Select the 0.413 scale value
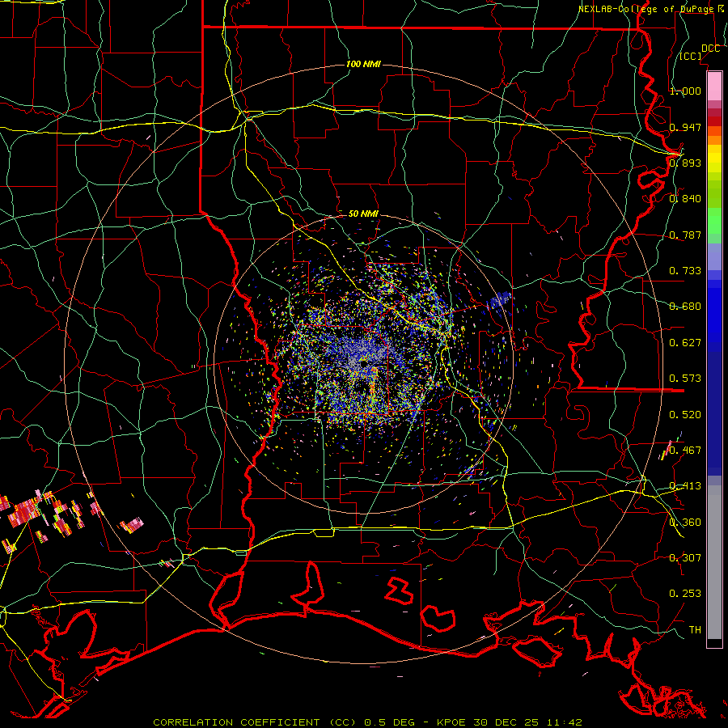Viewport: 728px width, 728px height. click(685, 486)
